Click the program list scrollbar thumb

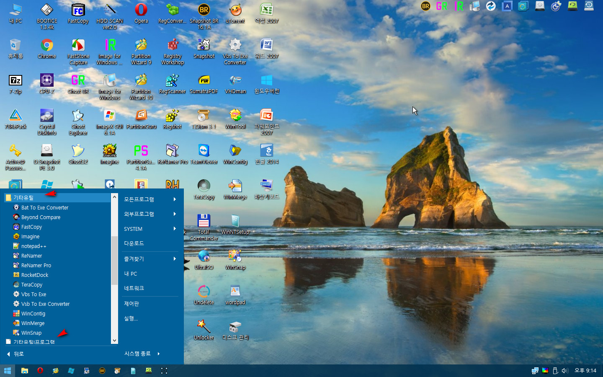114,260
